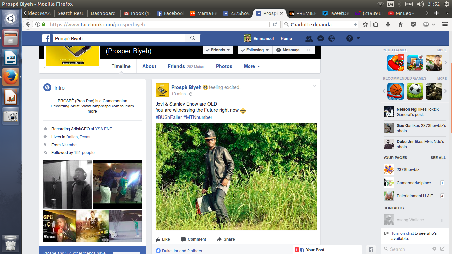Viewport: 452px width, 254px height.
Task: Launch LibreOffice Writer from the dock
Action: point(11,58)
